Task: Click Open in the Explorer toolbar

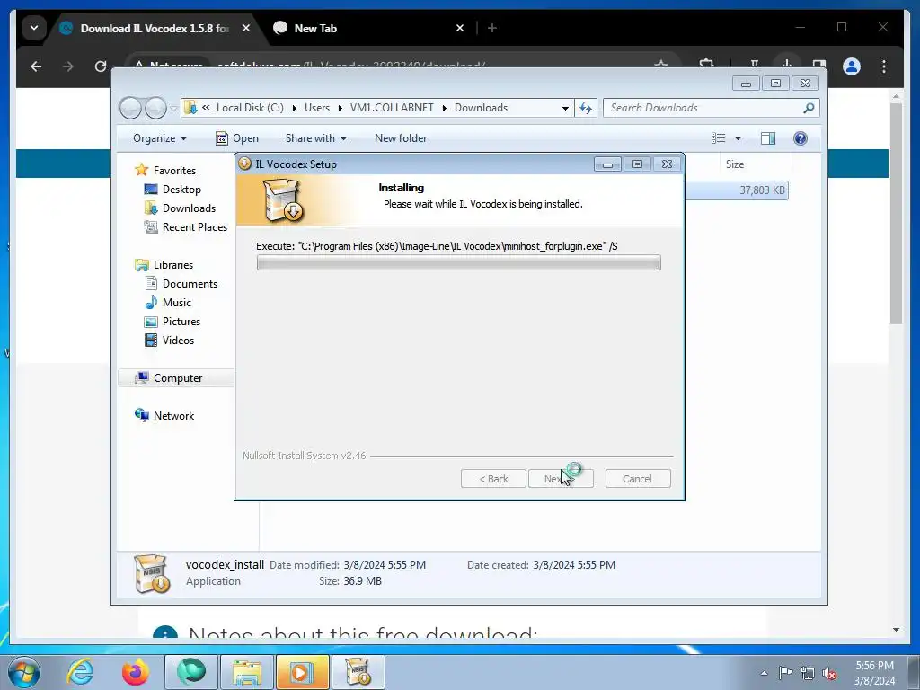Action: click(x=237, y=138)
